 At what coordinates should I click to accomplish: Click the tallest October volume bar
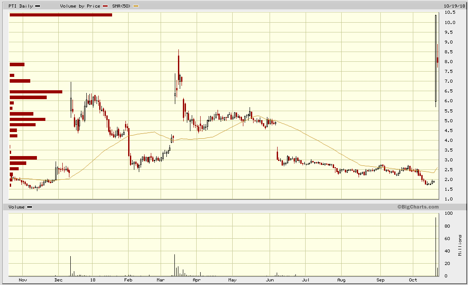click(436, 247)
